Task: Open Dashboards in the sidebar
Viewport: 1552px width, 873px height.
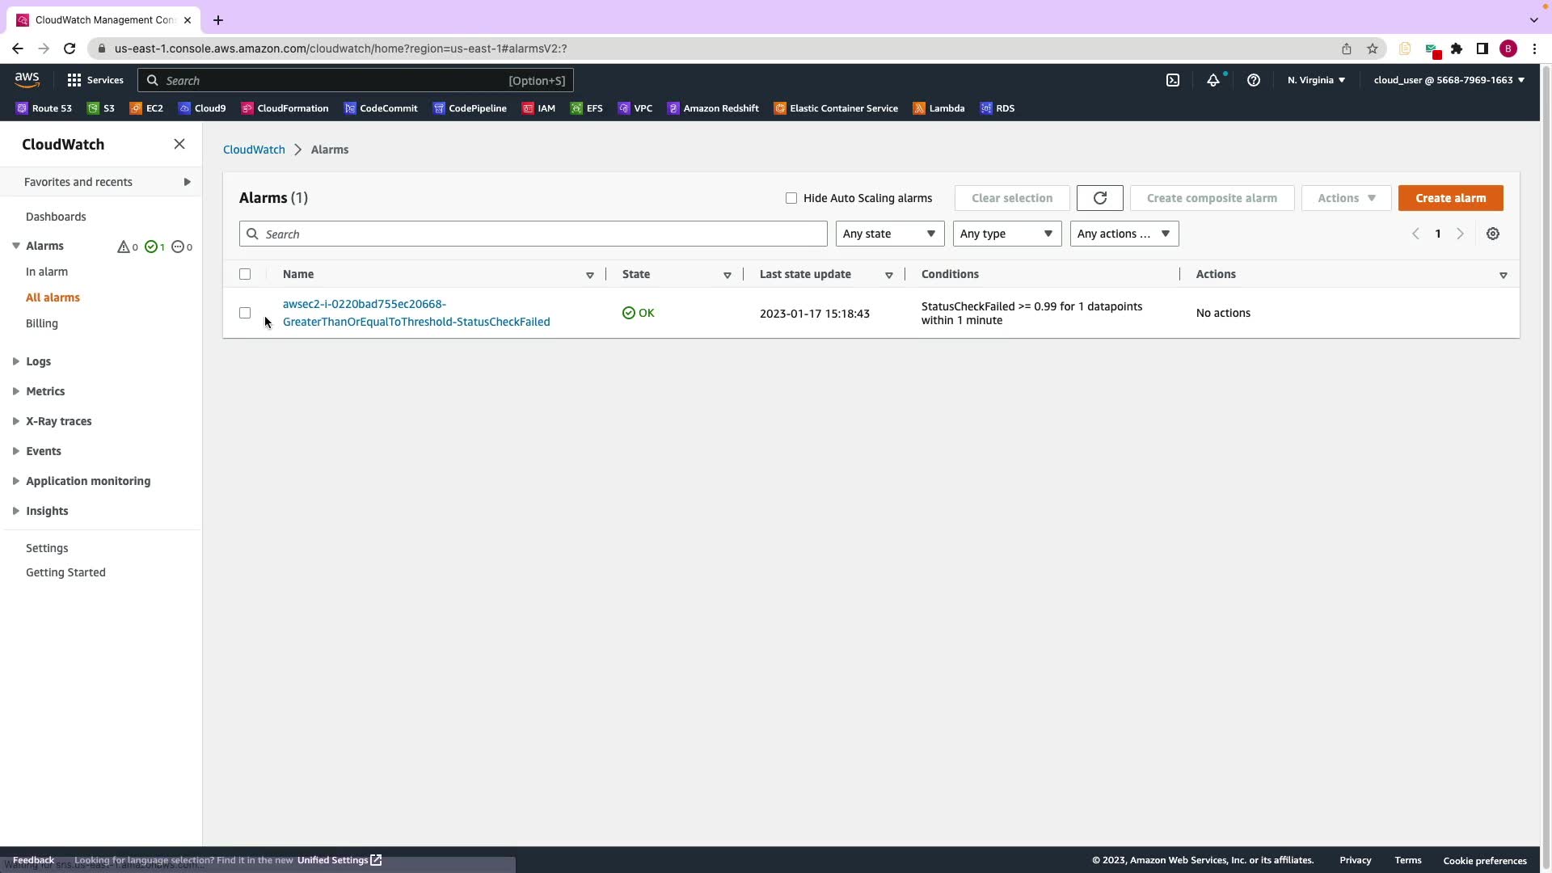Action: tap(56, 217)
